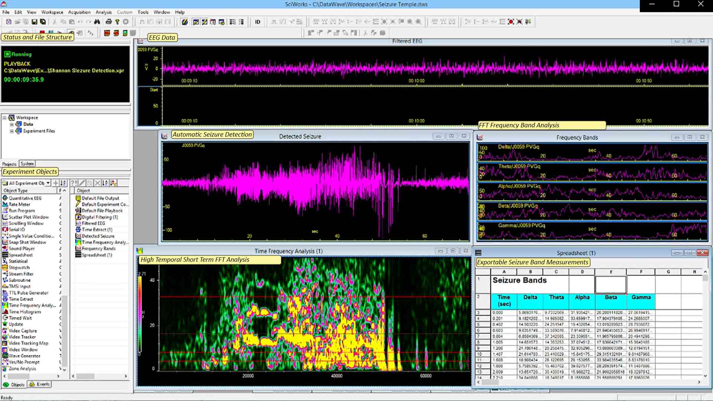This screenshot has width=713, height=401.
Task: Click the Time Frequency Analysis window title icon
Action: (x=140, y=251)
